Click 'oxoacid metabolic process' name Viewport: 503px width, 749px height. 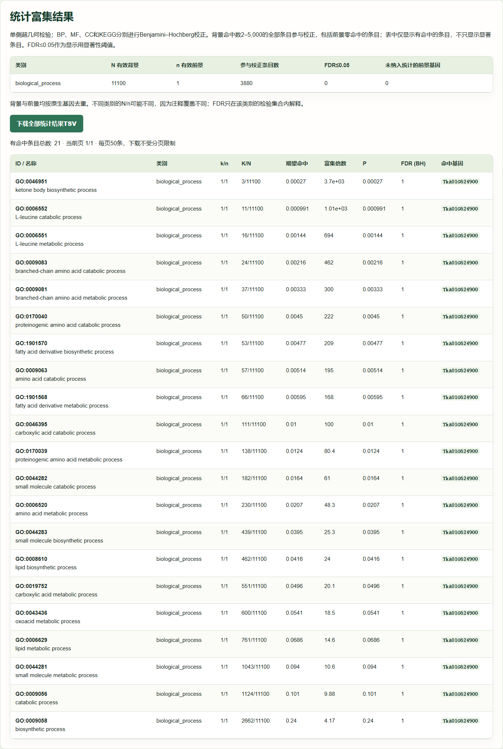pyautogui.click(x=48, y=621)
